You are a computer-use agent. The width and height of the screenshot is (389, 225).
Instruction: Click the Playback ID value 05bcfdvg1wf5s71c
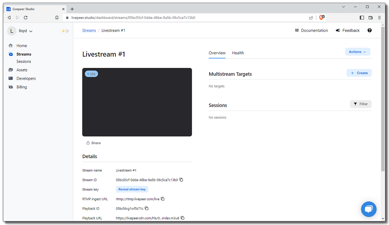(x=129, y=208)
